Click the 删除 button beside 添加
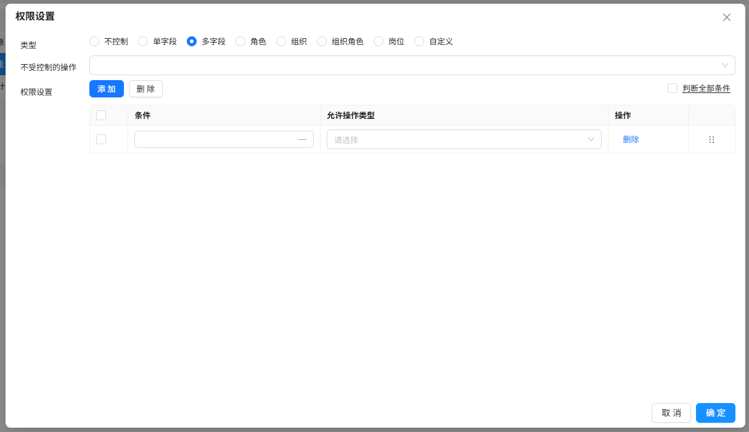The image size is (749, 432). coord(145,89)
